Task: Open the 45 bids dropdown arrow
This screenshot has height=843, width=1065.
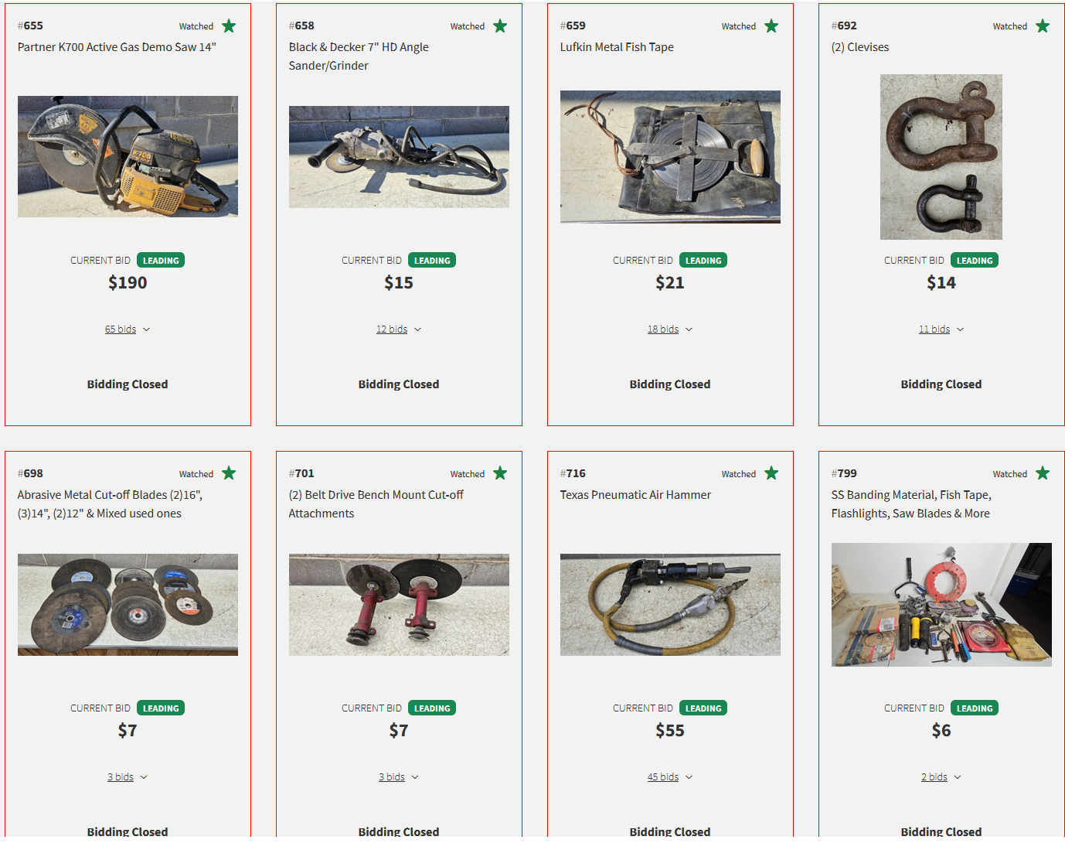Action: click(689, 777)
